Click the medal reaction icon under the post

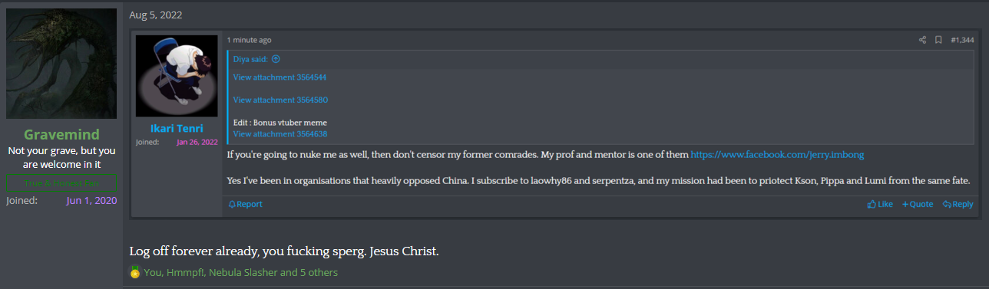pyautogui.click(x=135, y=272)
